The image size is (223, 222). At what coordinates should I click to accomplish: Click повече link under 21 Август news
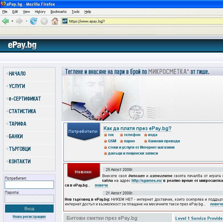coord(216,204)
